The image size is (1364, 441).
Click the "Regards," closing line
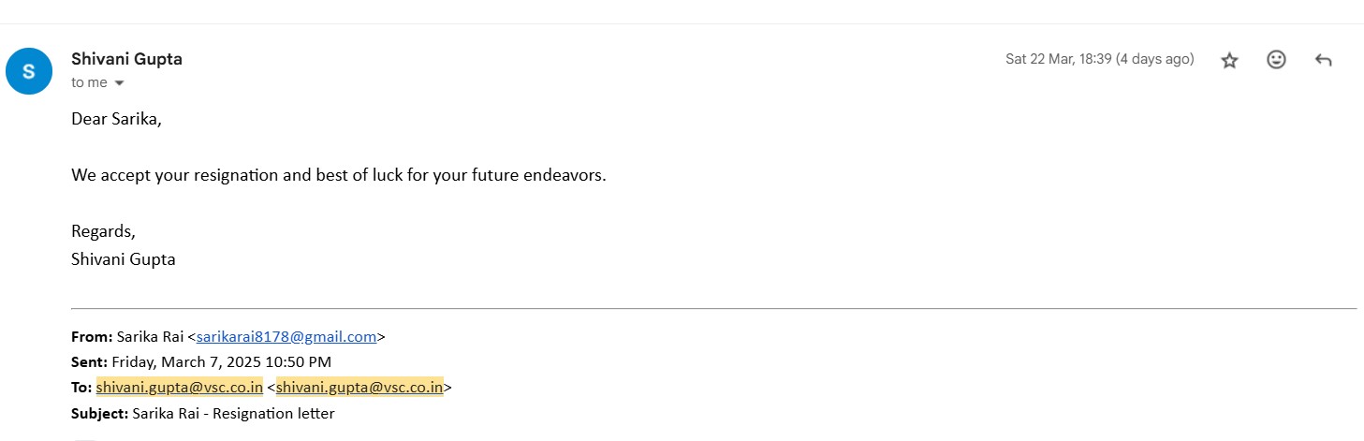click(103, 231)
